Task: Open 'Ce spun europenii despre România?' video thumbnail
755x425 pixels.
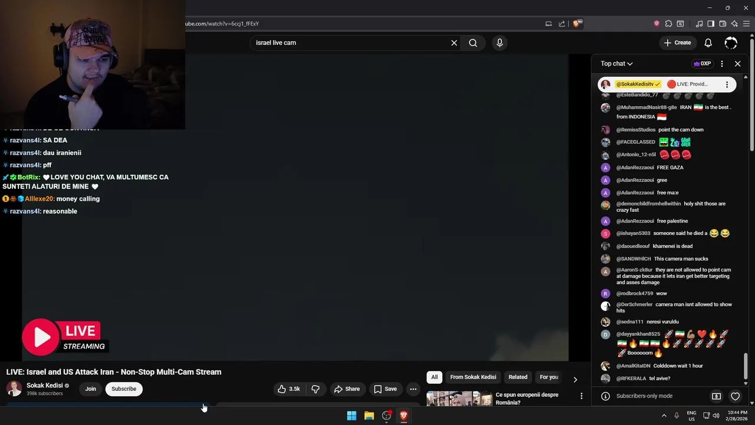Action: [459, 398]
